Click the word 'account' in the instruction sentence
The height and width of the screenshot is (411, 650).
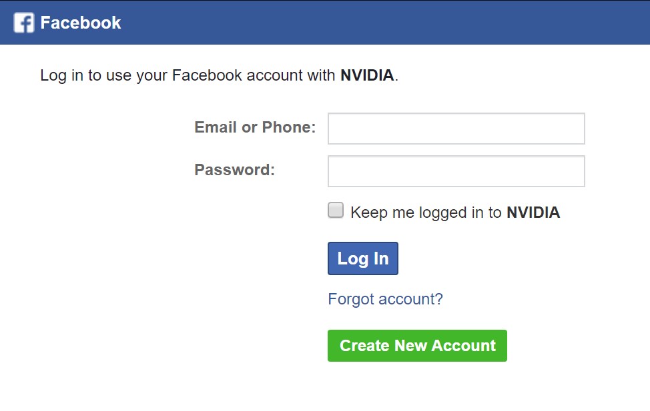coord(275,76)
